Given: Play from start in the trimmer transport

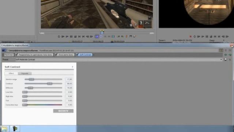Looking at the screenshot, I should click(x=63, y=36).
